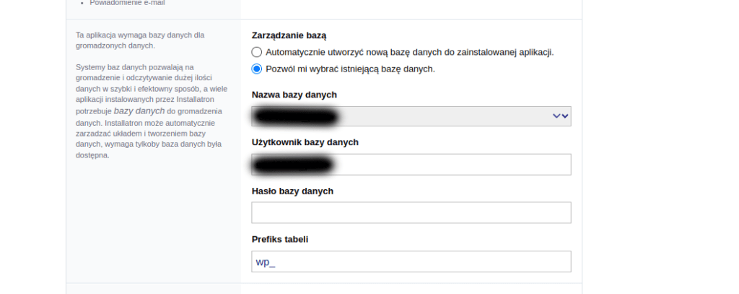This screenshot has width=739, height=294.
Task: Click the 'Prefiks tabeli' label
Action: tap(279, 239)
